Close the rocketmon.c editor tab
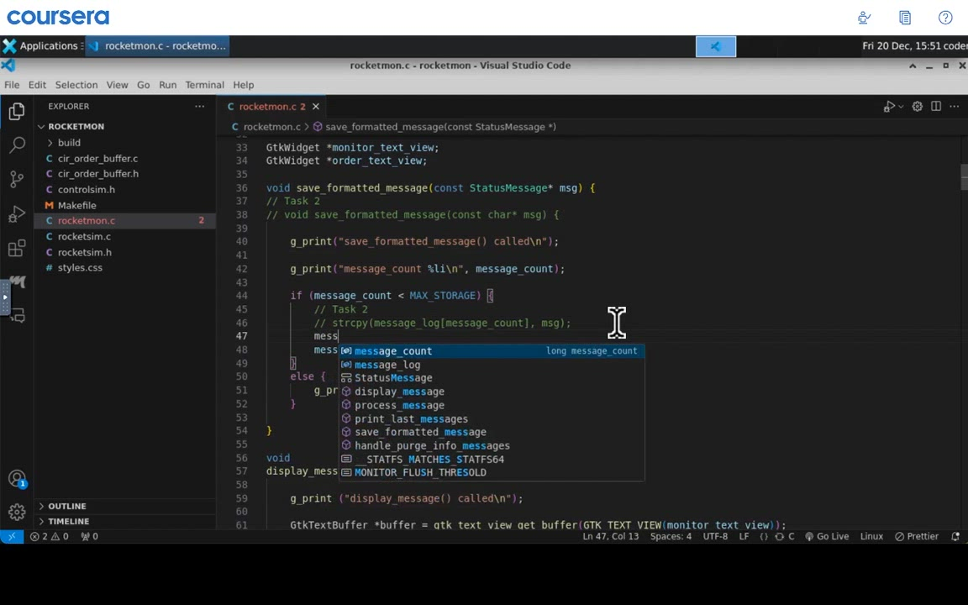 pos(315,107)
